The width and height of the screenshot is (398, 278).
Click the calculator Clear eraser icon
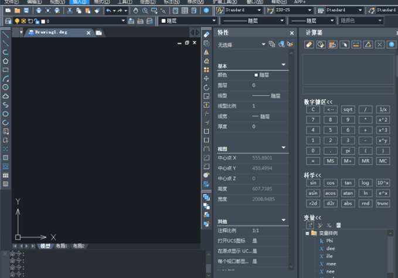pos(309,45)
